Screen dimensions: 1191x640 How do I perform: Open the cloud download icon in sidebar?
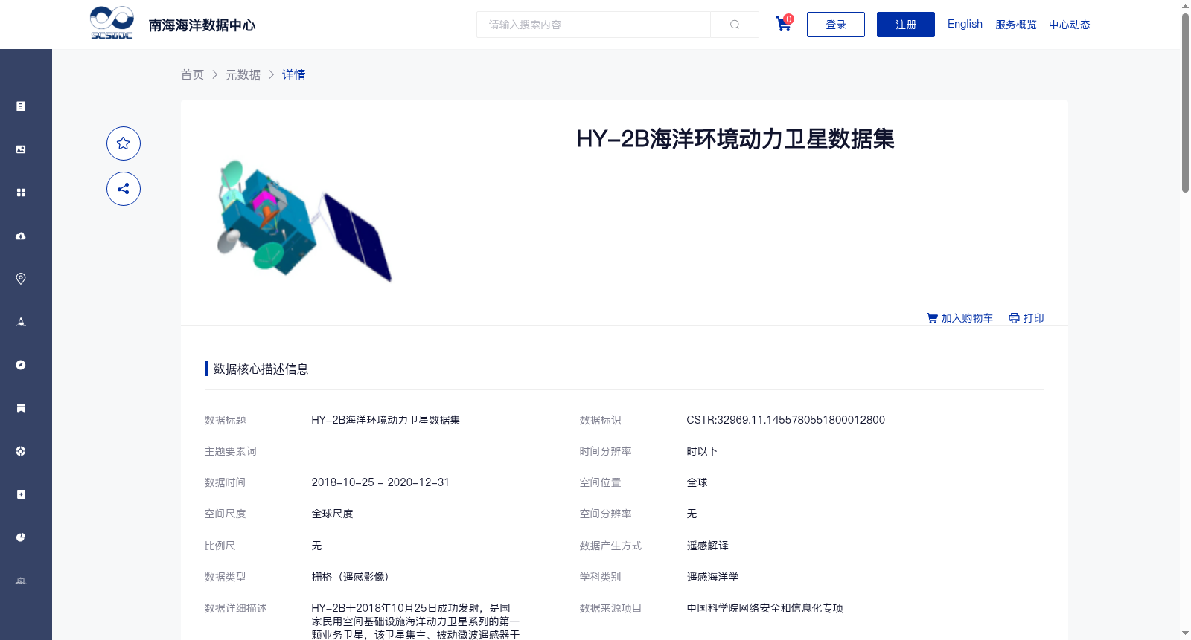tap(21, 236)
